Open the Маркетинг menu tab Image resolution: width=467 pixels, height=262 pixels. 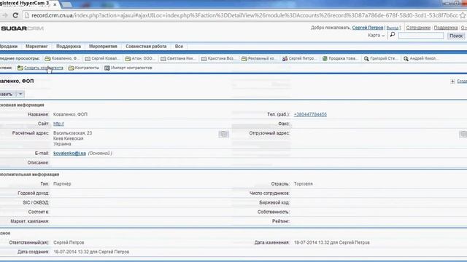[36, 47]
